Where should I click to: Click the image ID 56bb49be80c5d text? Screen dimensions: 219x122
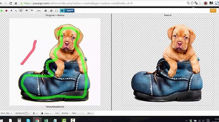[x=55, y=107]
